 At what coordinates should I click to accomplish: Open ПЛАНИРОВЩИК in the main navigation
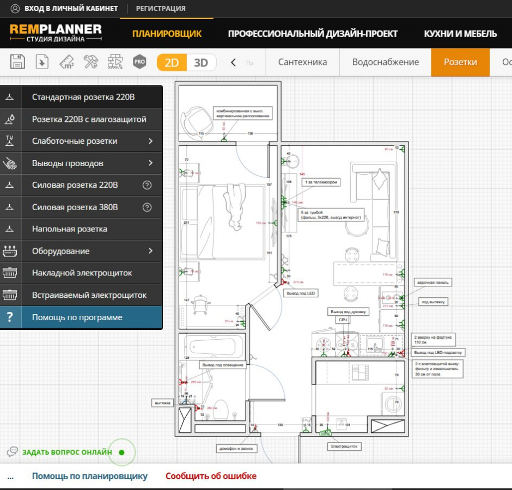[167, 34]
